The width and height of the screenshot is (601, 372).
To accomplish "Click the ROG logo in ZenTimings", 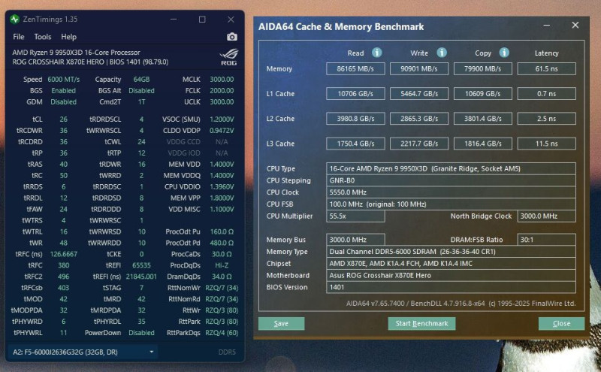I will tap(229, 57).
